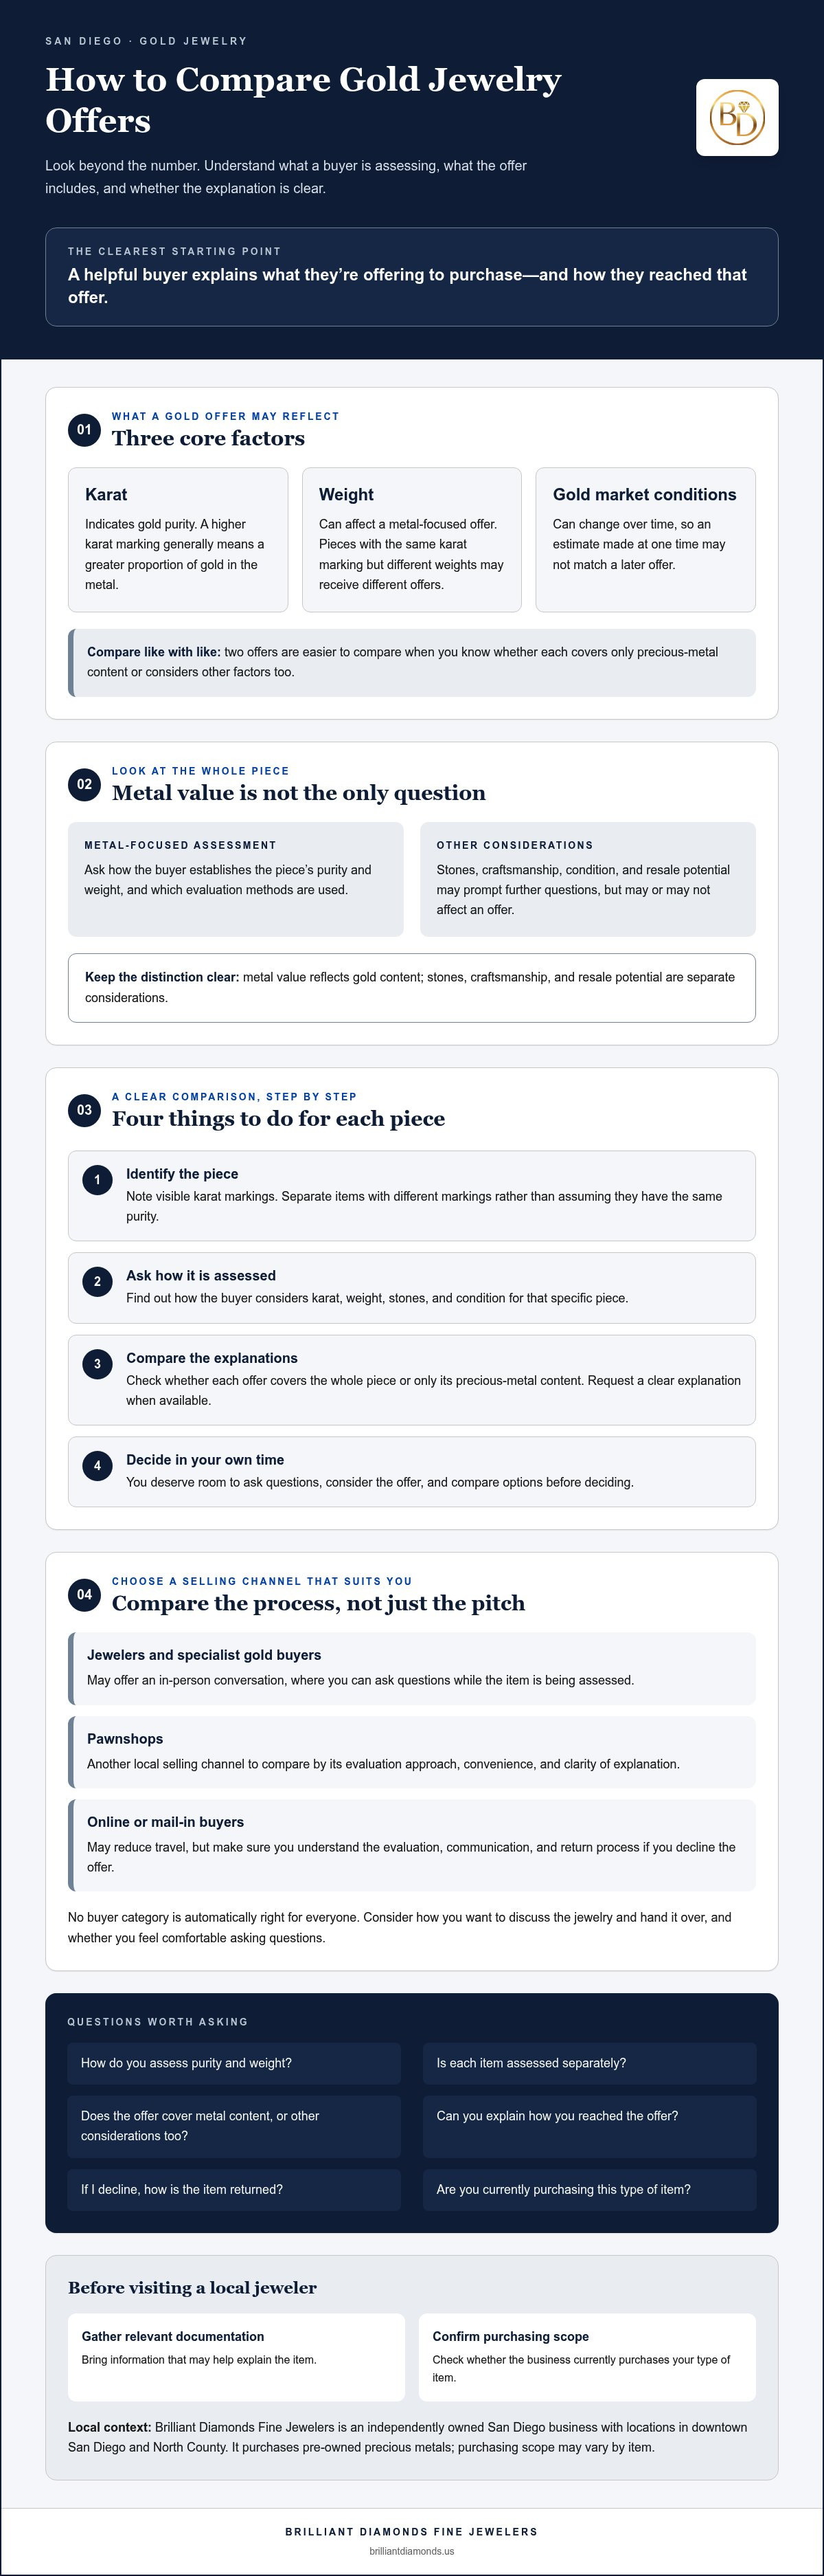824x2576 pixels.
Task: Open the brilliantdiamonds.us footer link
Action: point(411,2551)
